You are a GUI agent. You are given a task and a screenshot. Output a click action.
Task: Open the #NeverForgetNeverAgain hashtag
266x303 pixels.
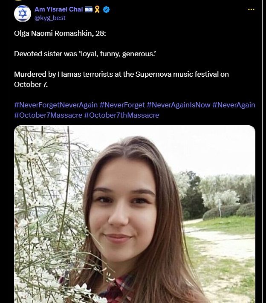click(56, 105)
